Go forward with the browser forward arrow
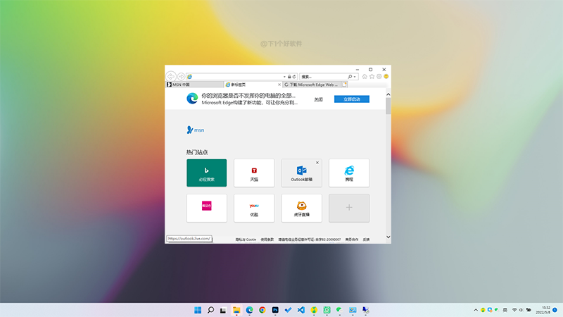 coord(182,77)
